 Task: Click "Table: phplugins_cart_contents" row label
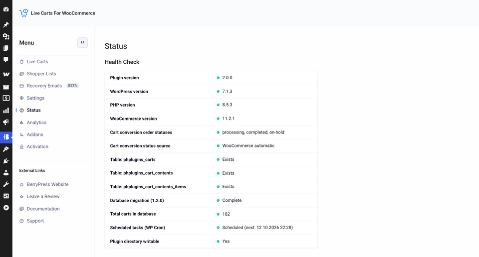point(141,173)
